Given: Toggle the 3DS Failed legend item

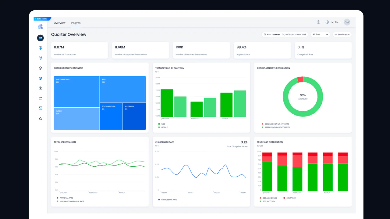Looking at the screenshot, I should [289, 198].
